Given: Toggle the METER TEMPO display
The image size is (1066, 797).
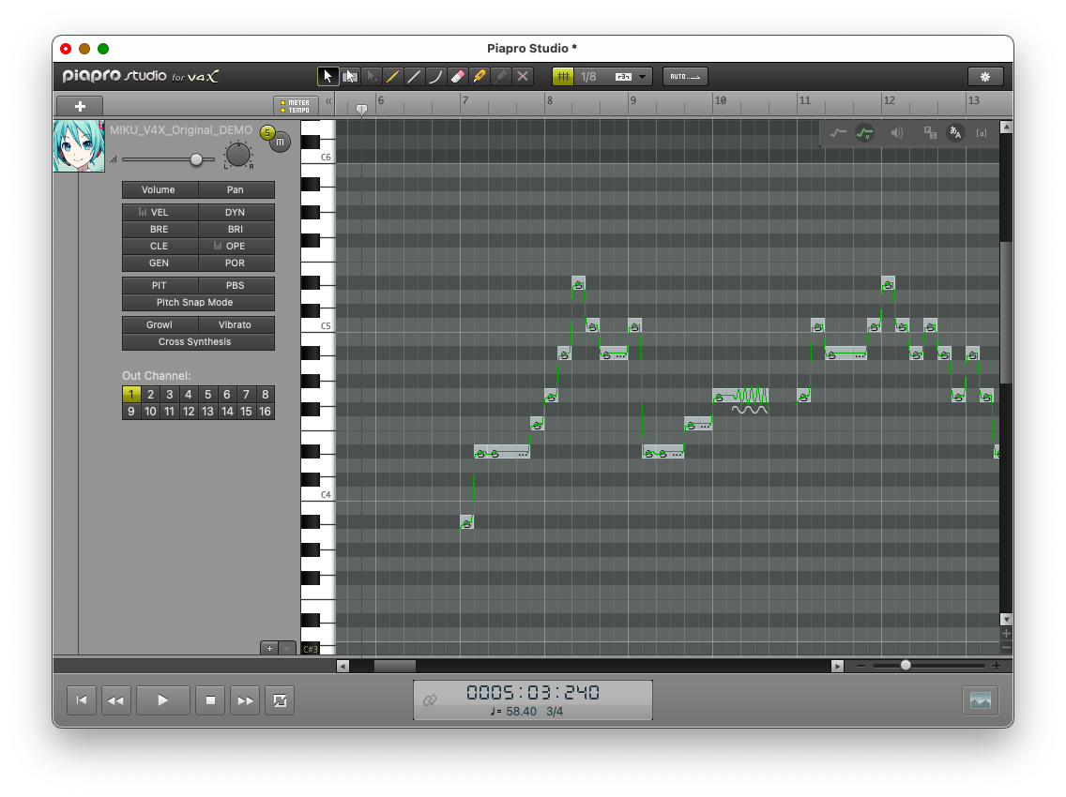Looking at the screenshot, I should click(295, 106).
